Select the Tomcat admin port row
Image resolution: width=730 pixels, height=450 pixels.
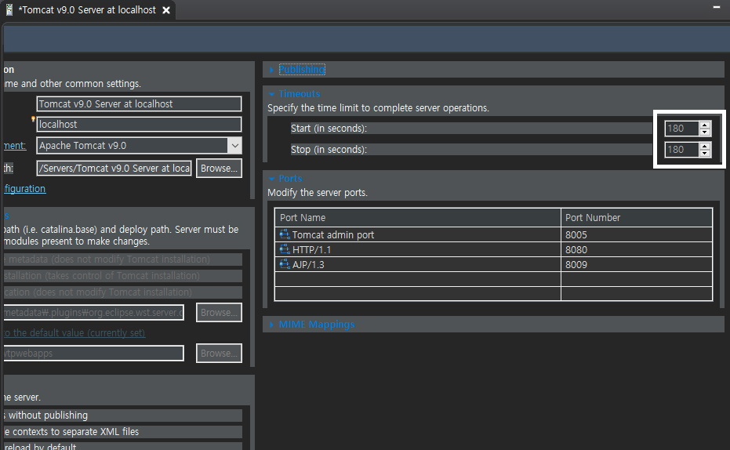click(x=493, y=234)
